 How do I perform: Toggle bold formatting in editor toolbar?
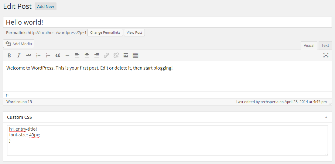9,56
